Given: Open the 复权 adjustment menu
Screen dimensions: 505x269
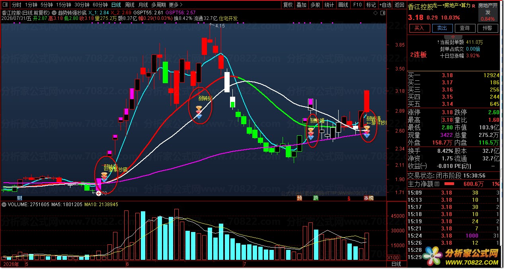Looking at the screenshot, I should pos(288,5).
